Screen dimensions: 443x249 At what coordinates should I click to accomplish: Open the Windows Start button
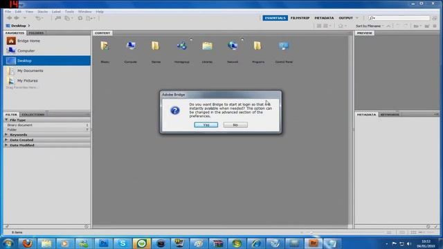[x=8, y=243]
